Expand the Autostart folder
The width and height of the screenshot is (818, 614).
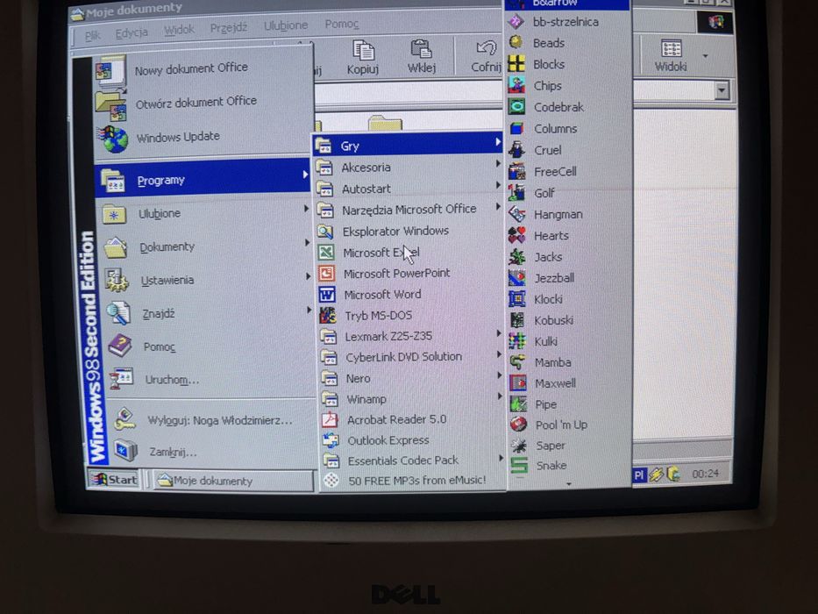coord(409,189)
